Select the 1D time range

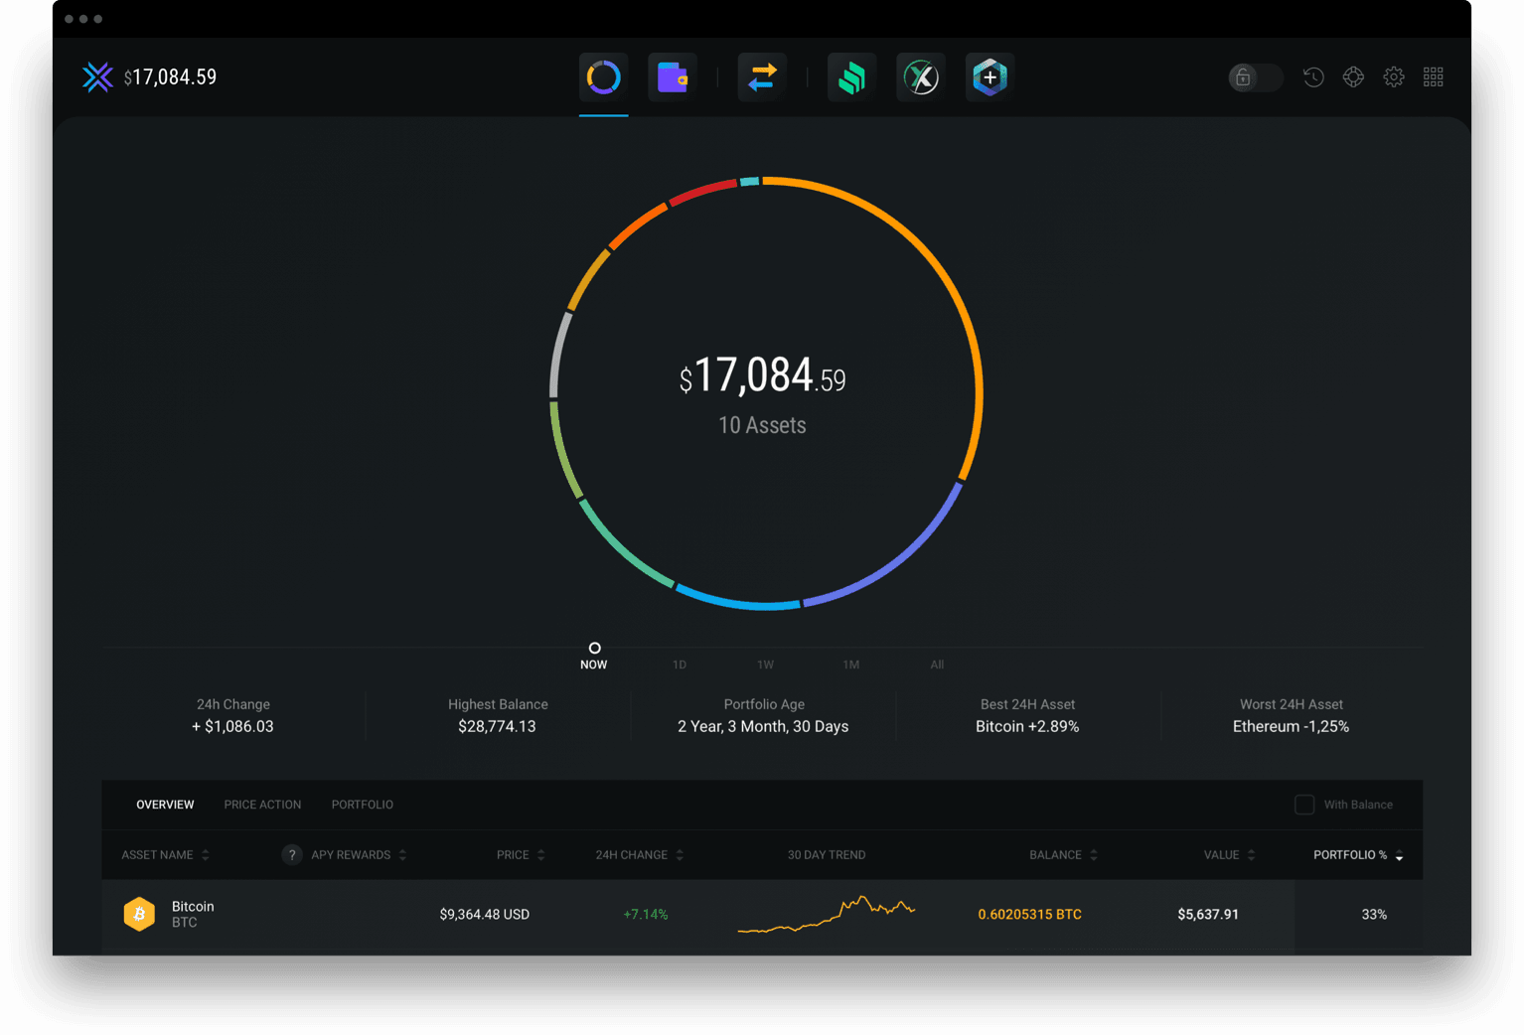pos(680,665)
